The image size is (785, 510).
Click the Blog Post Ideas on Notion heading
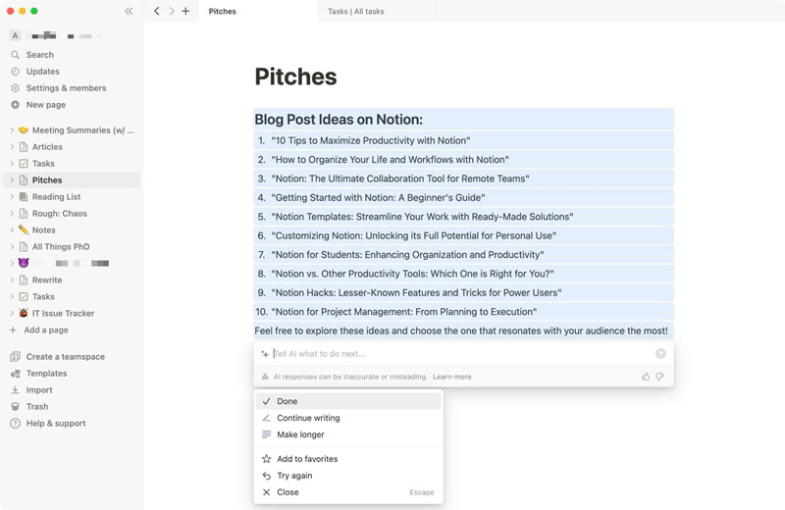point(339,119)
